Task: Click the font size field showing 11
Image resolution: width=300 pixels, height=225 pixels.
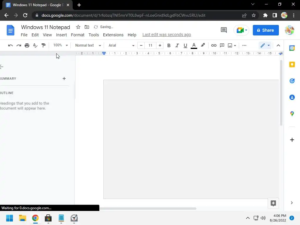Action: pyautogui.click(x=150, y=45)
